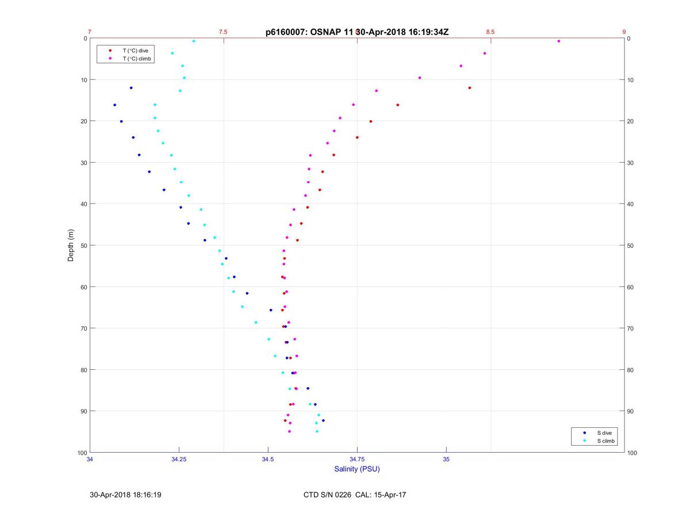Image resolution: width=690 pixels, height=509 pixels.
Task: Click the red 8.5 temperature tick label
Action: [x=490, y=32]
